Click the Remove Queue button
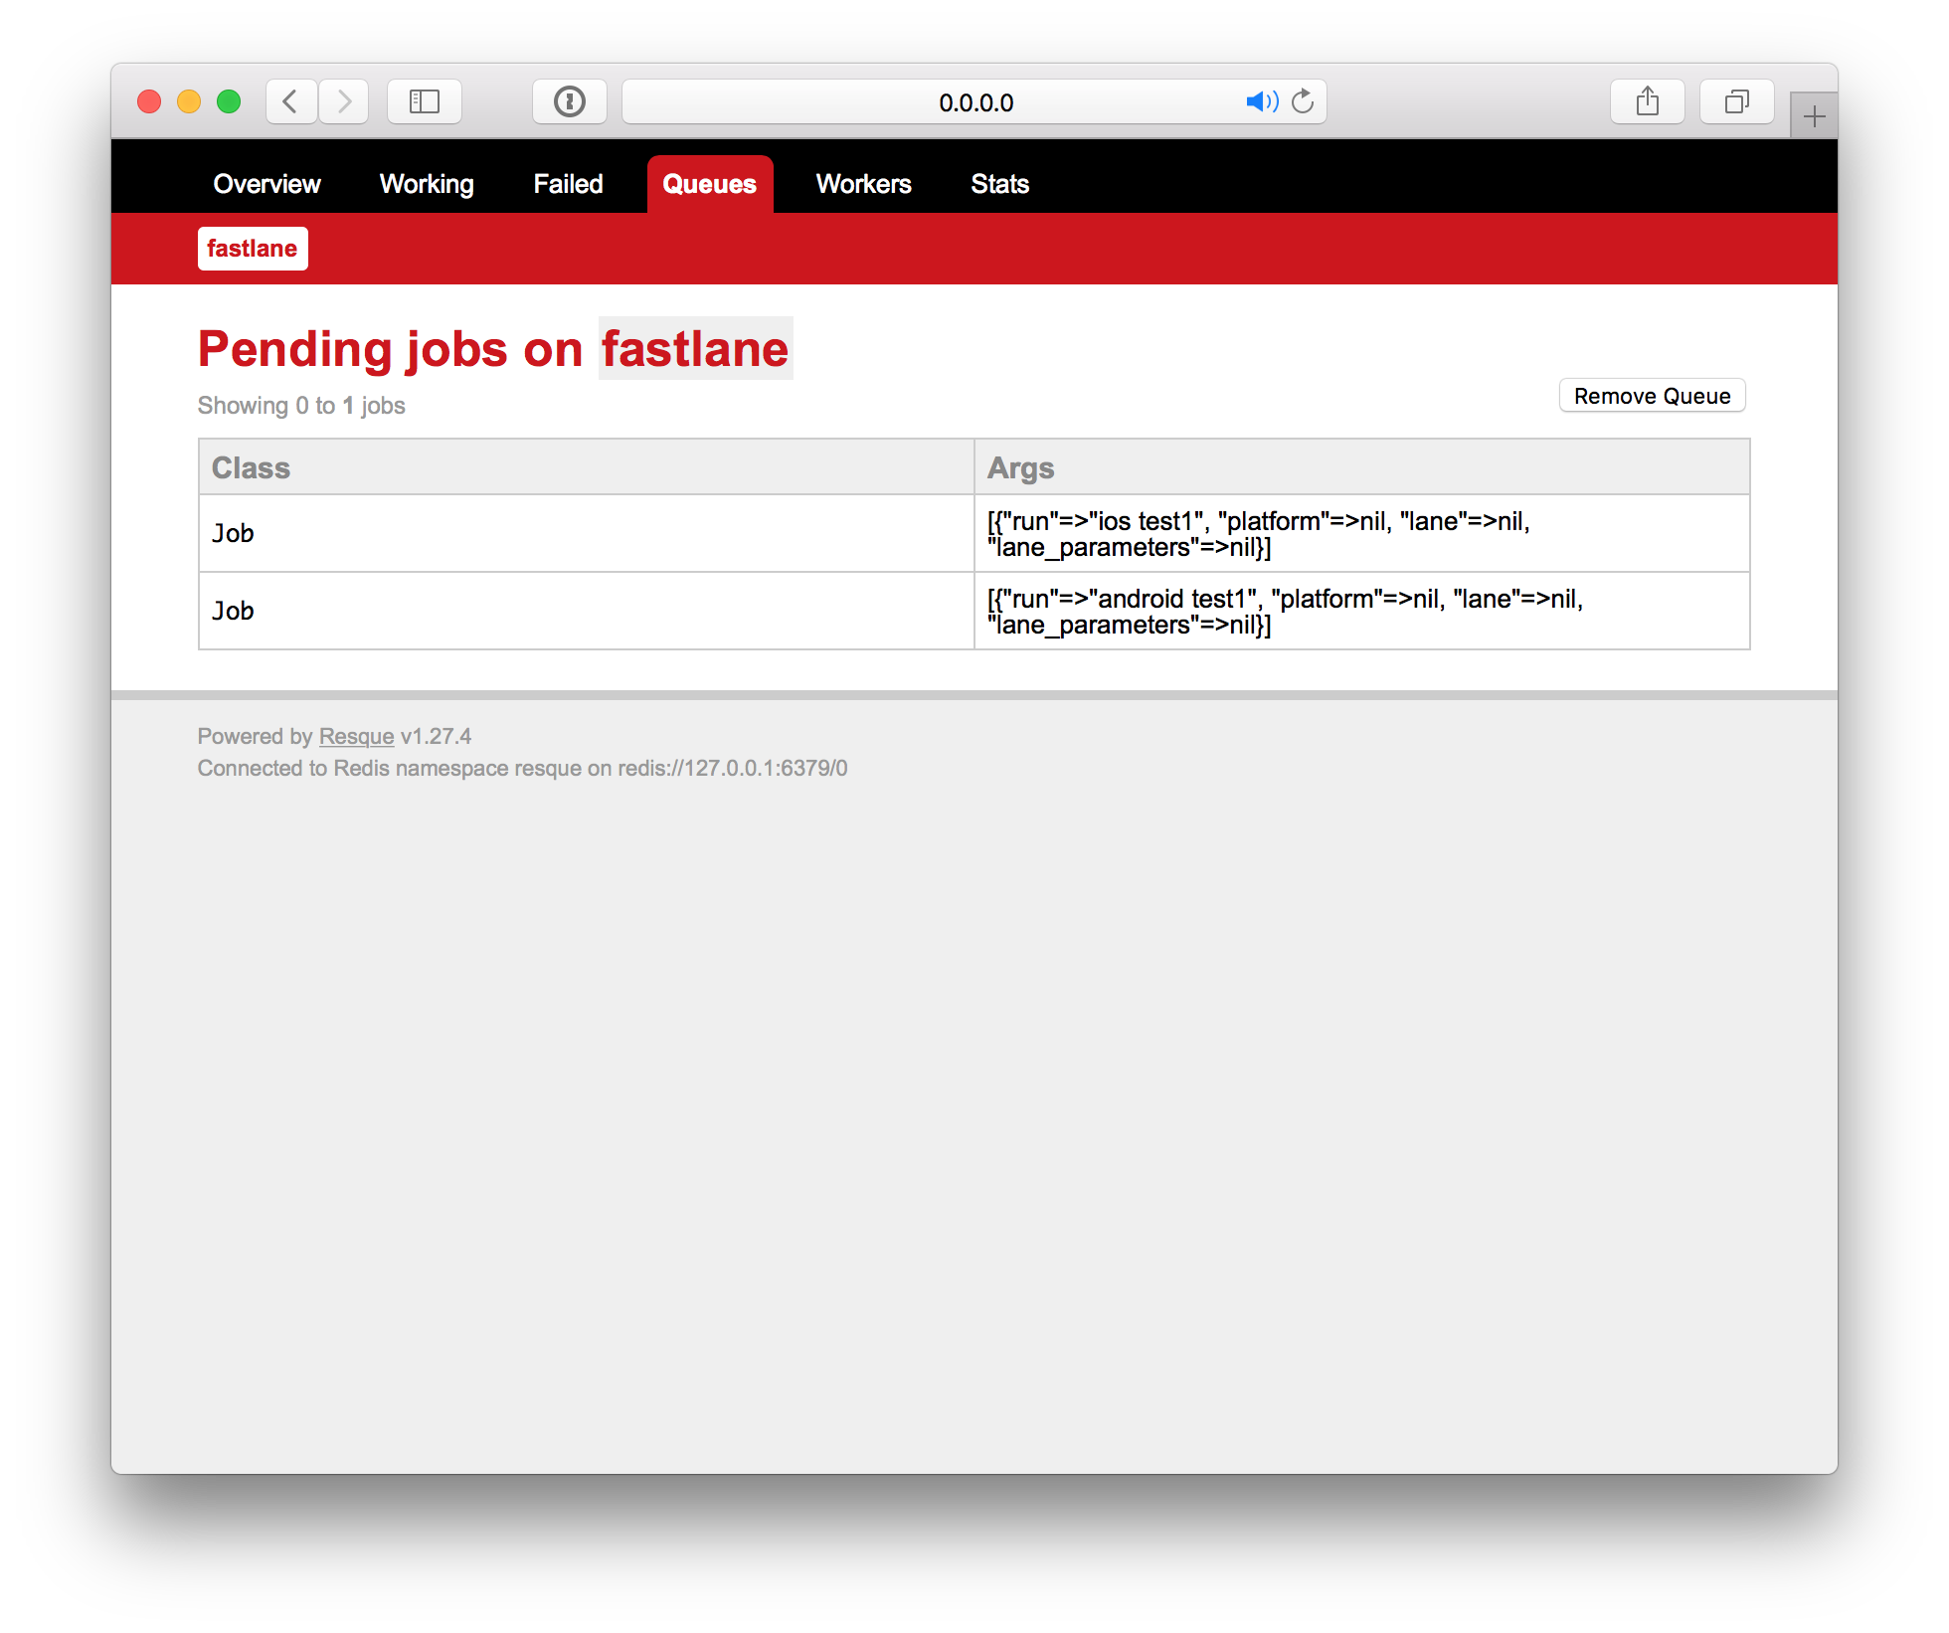Screen dimensions: 1949x1633 (x=1652, y=396)
